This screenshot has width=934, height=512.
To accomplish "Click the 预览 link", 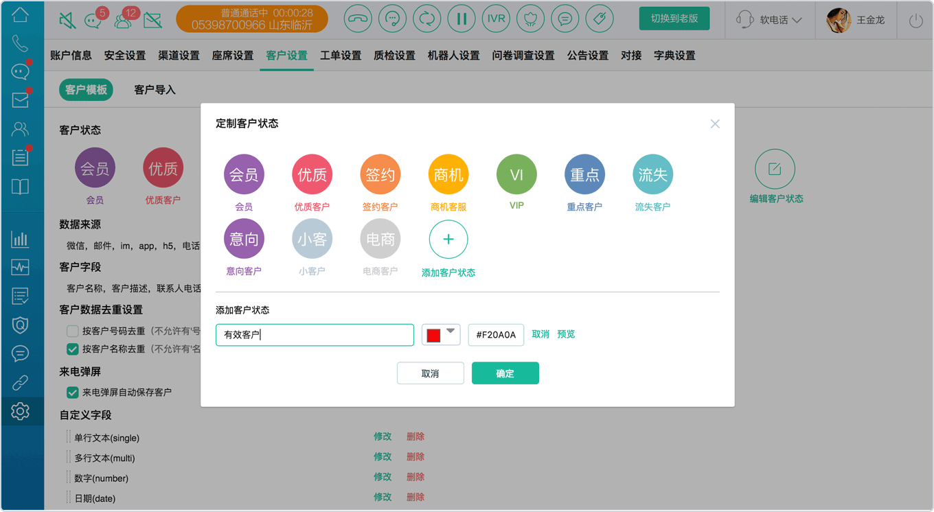I will (566, 334).
